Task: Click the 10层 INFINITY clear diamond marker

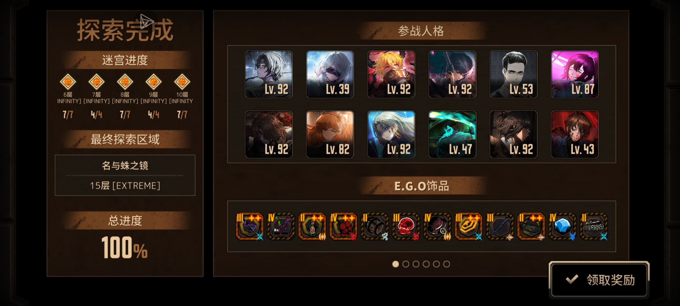Action: [x=182, y=82]
